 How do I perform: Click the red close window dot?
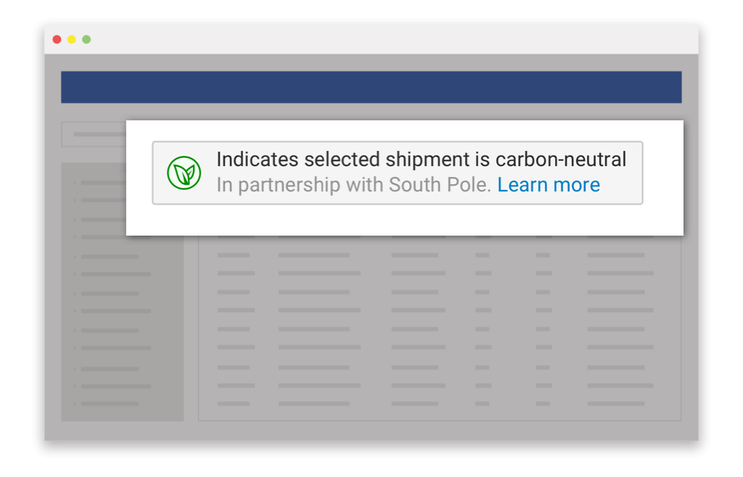[x=57, y=39]
